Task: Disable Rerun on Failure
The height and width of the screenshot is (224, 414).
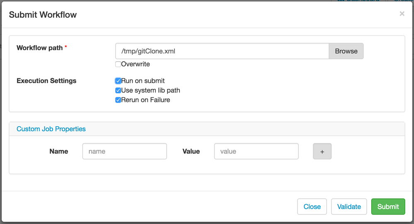Action: click(x=118, y=100)
